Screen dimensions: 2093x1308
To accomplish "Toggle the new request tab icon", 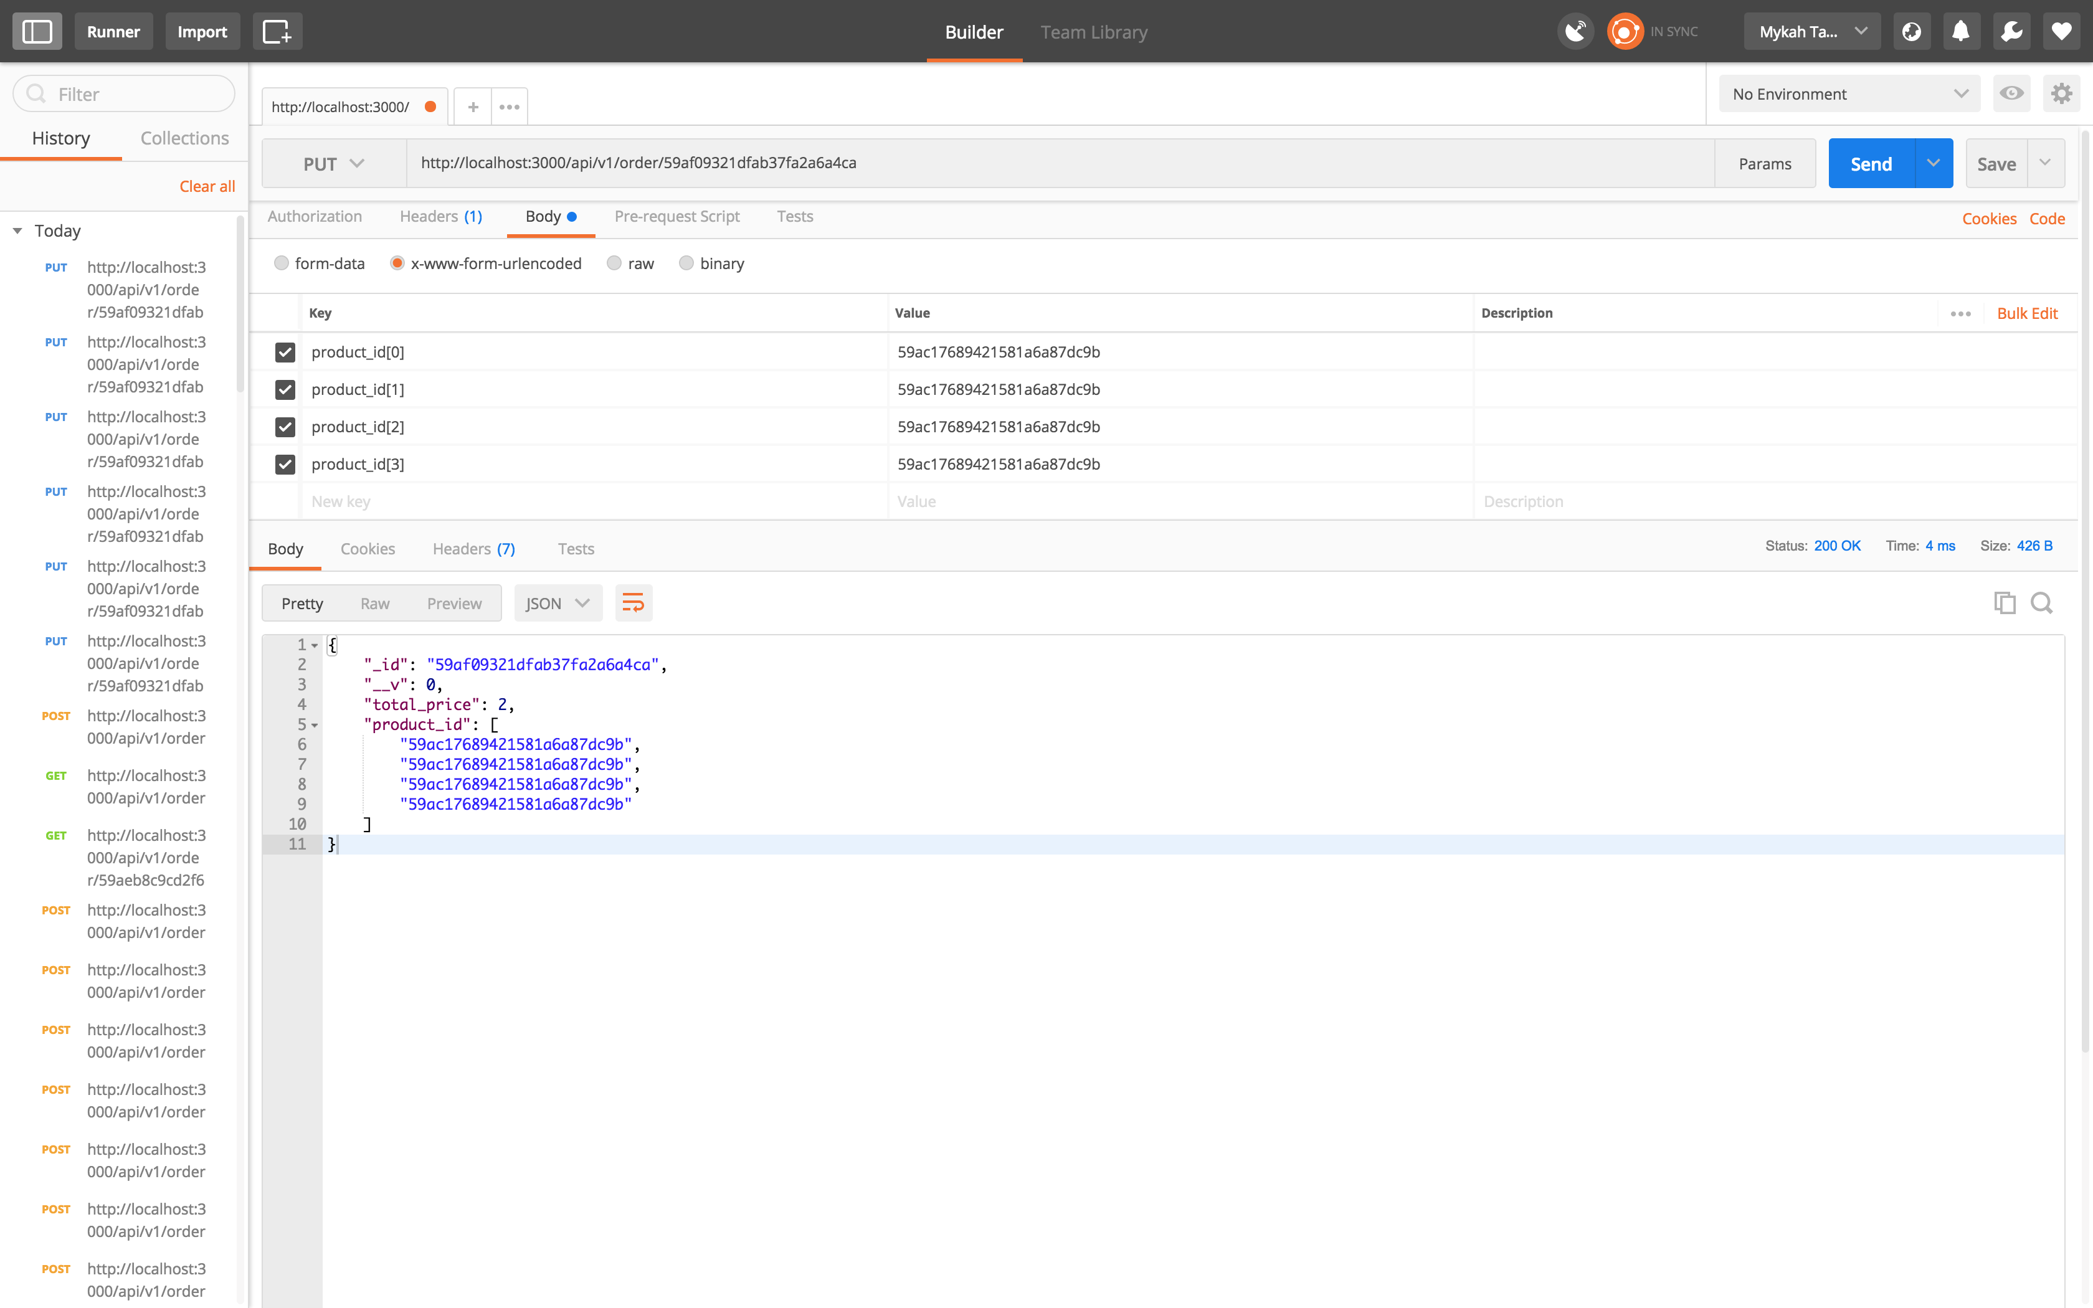I will point(472,104).
